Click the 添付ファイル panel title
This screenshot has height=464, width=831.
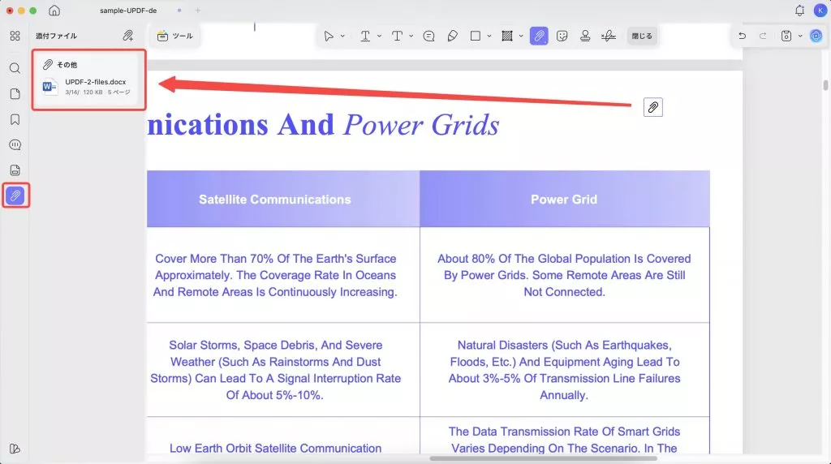tap(56, 36)
